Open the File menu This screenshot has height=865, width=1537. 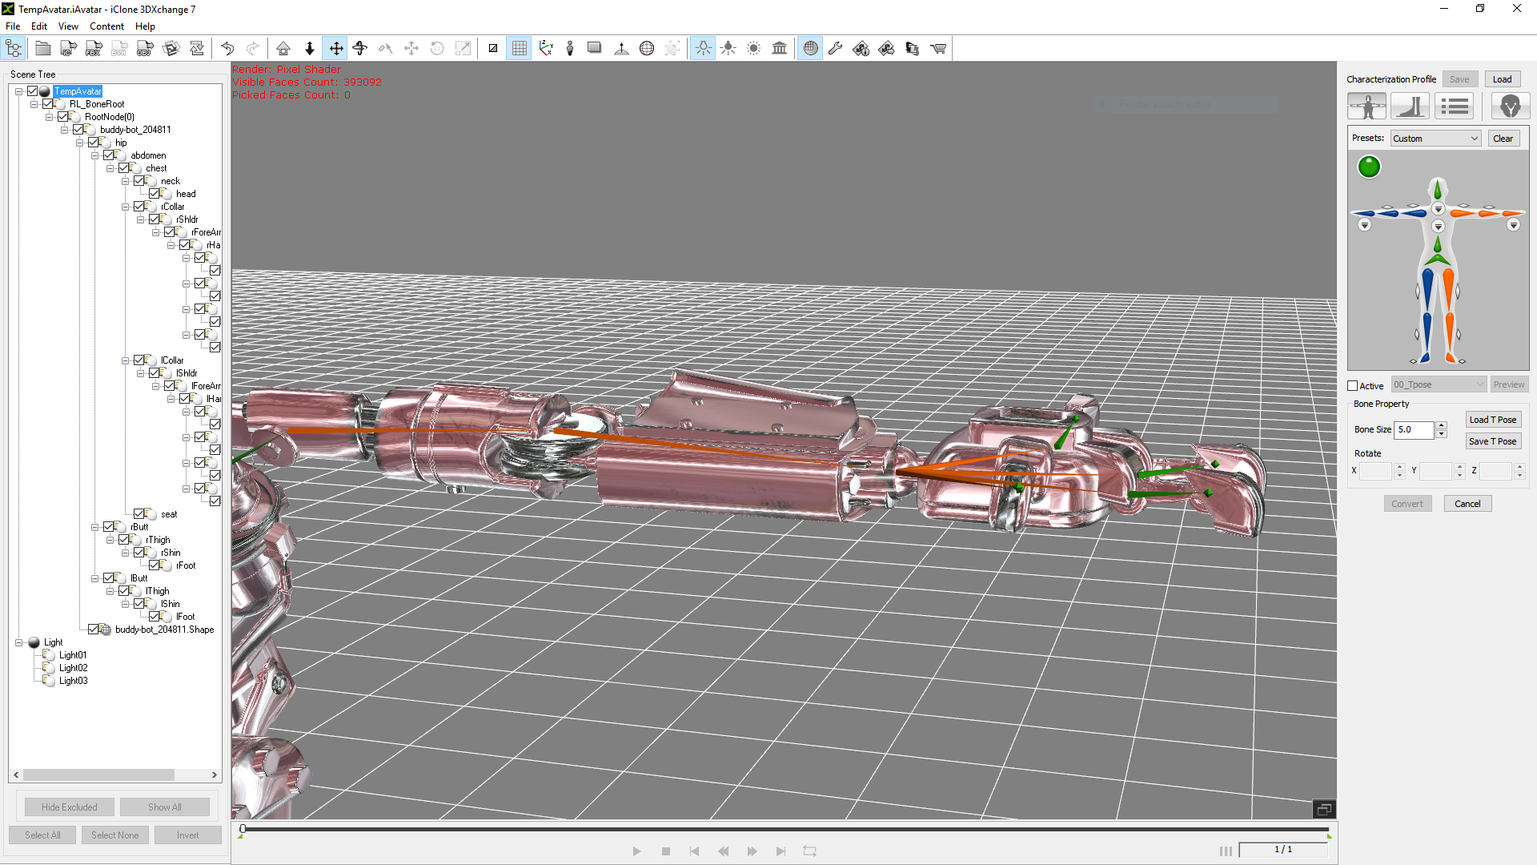pos(13,26)
